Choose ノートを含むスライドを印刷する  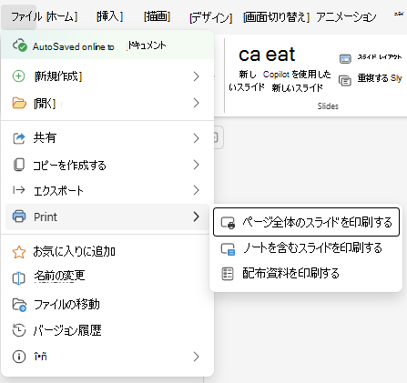[306, 248]
